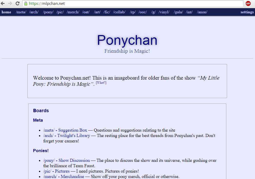Open the /anon/ board from the nav bar

click(x=202, y=12)
